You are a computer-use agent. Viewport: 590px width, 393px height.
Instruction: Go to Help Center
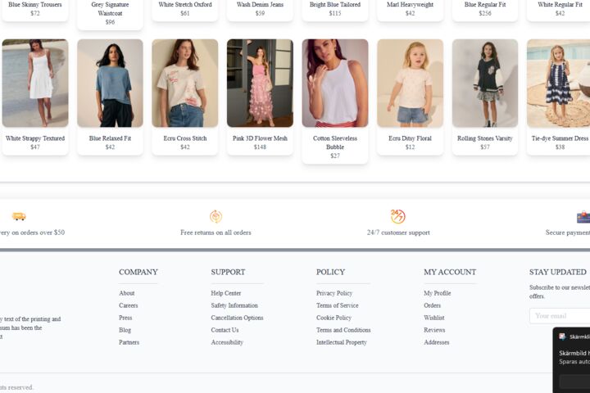tap(226, 293)
